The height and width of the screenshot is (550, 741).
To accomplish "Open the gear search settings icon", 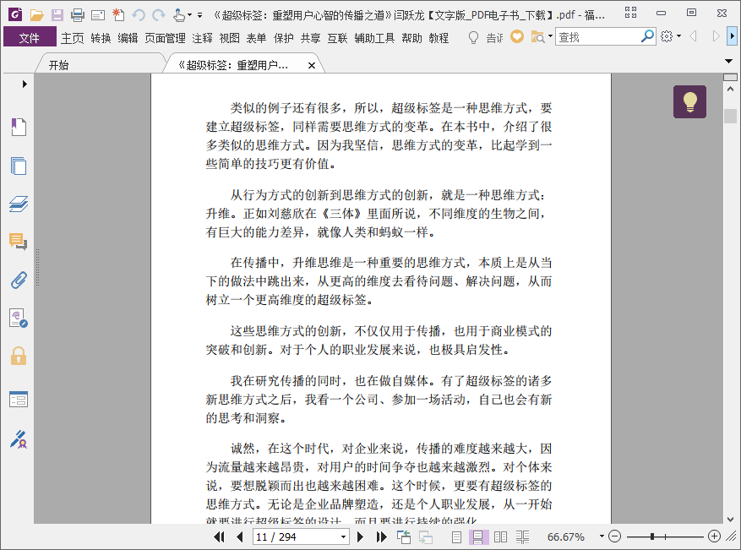I will pyautogui.click(x=667, y=36).
